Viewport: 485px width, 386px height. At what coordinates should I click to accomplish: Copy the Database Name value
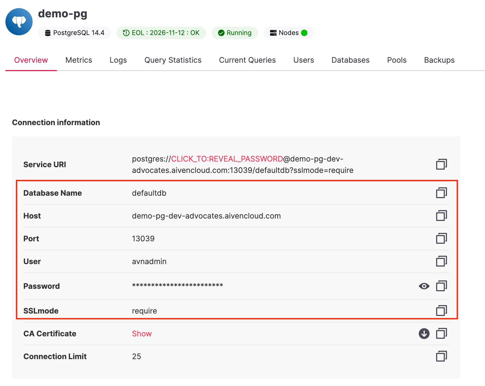tap(441, 193)
